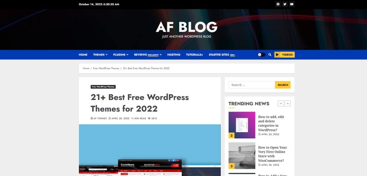Open Free WordPress Themes breadcrumb link
The width and height of the screenshot is (367, 176).
pos(106,68)
